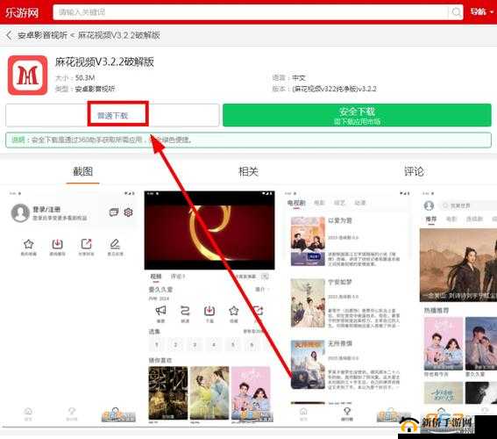Switch to the 相关 tab

click(x=248, y=172)
